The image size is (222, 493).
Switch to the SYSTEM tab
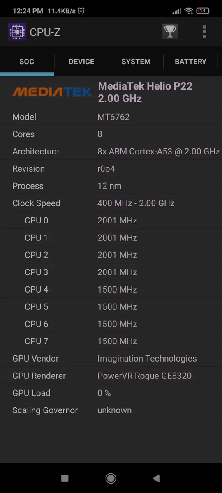136,62
